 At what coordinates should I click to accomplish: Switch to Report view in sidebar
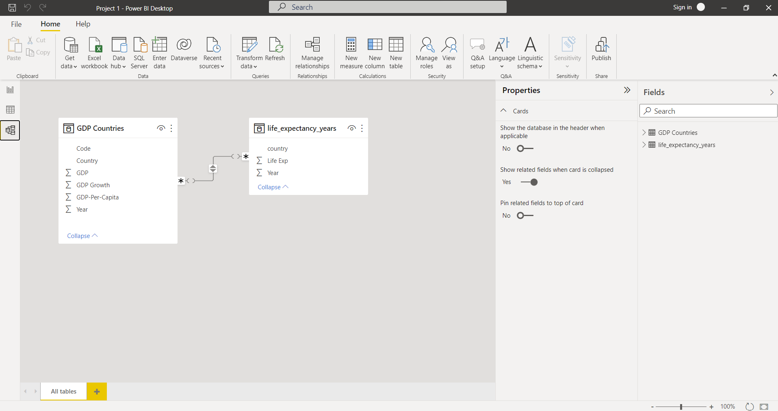[10, 90]
